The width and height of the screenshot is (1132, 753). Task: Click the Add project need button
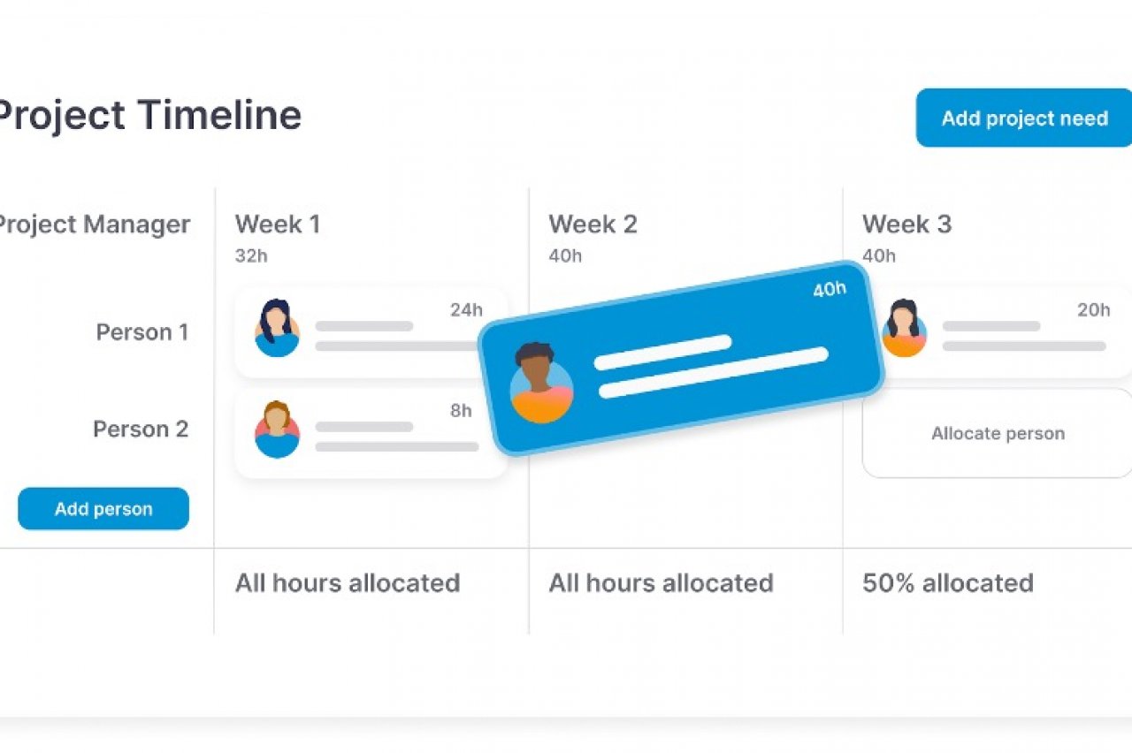1023,118
